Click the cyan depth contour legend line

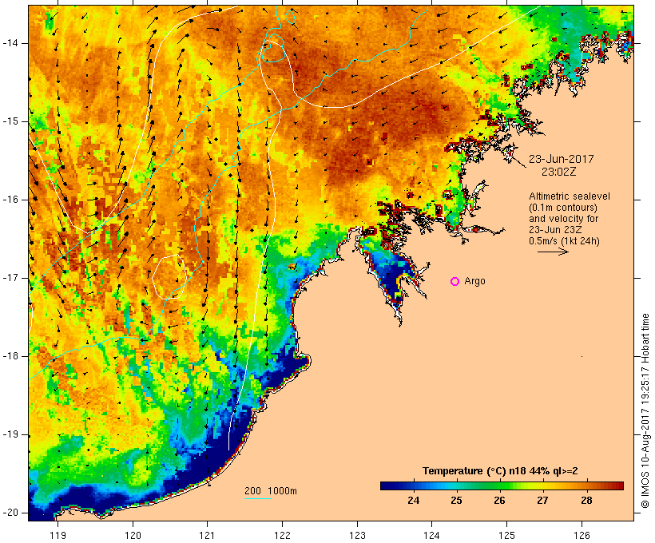pos(258,498)
